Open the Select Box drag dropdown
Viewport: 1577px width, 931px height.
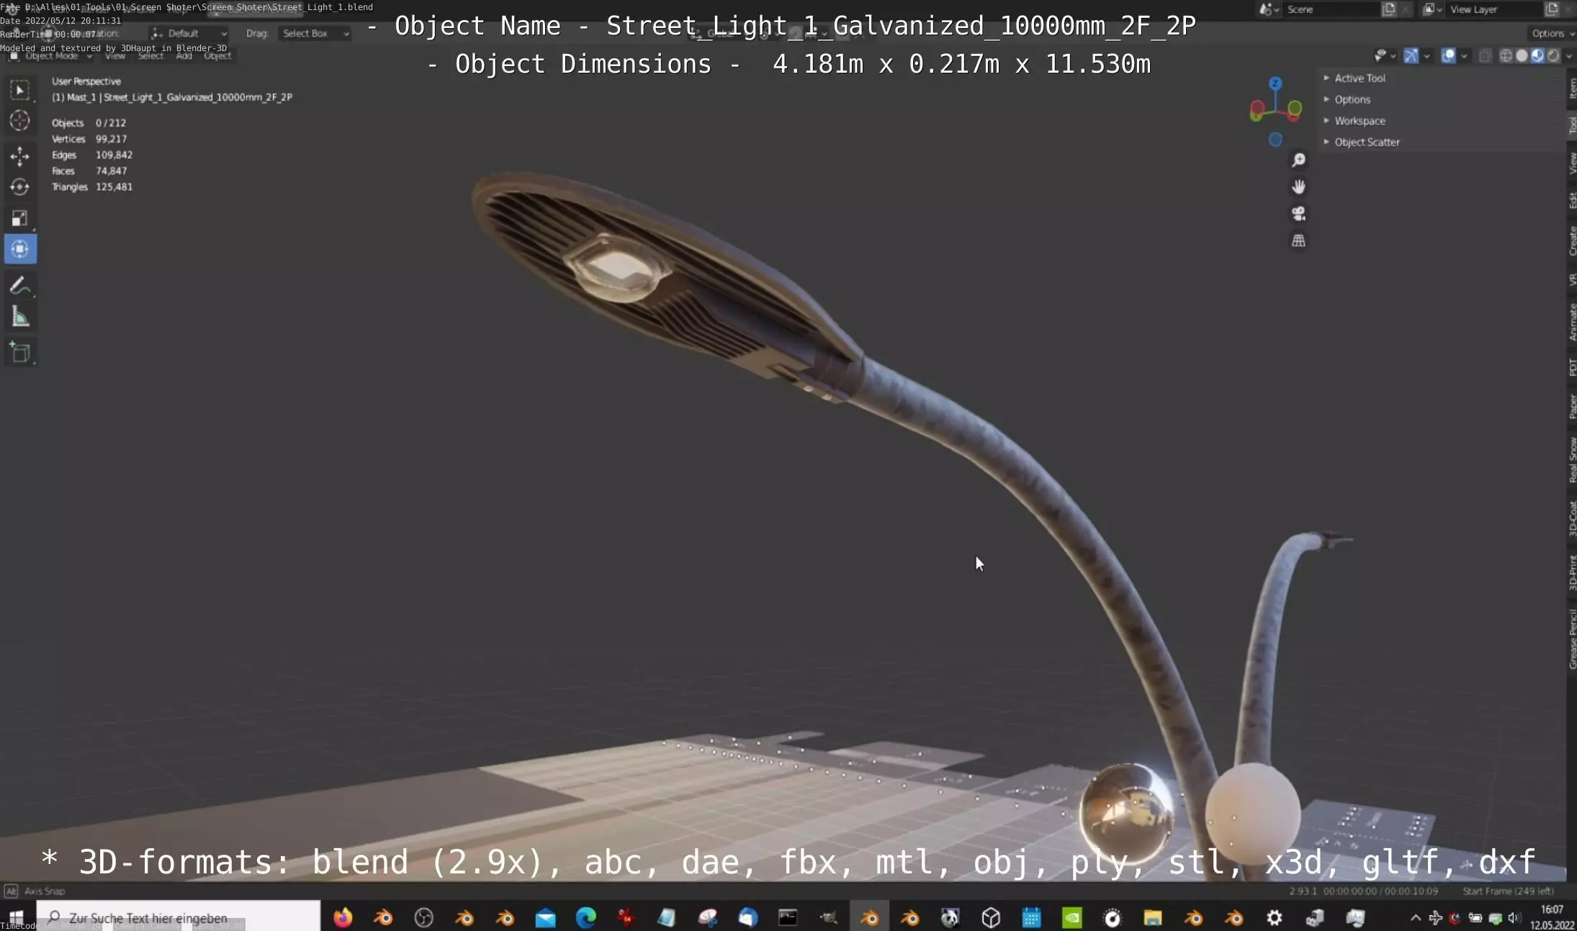coord(315,33)
